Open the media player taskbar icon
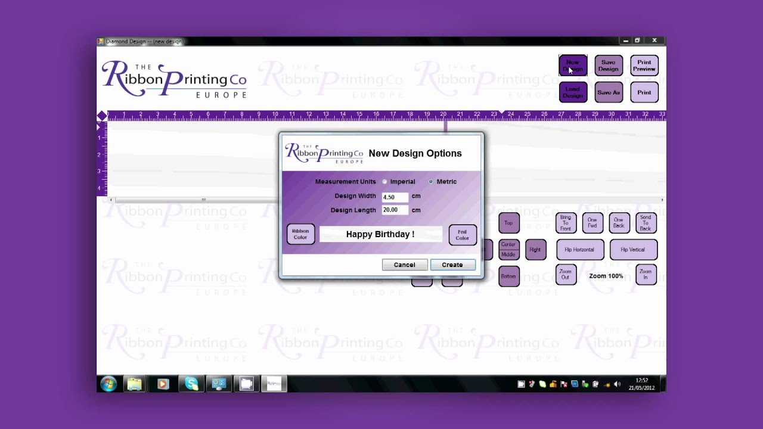This screenshot has width=763, height=429. (163, 384)
